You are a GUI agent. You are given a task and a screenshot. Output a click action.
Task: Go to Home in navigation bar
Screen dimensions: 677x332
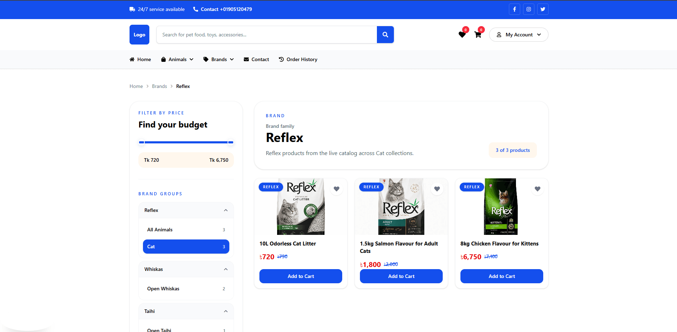(140, 59)
